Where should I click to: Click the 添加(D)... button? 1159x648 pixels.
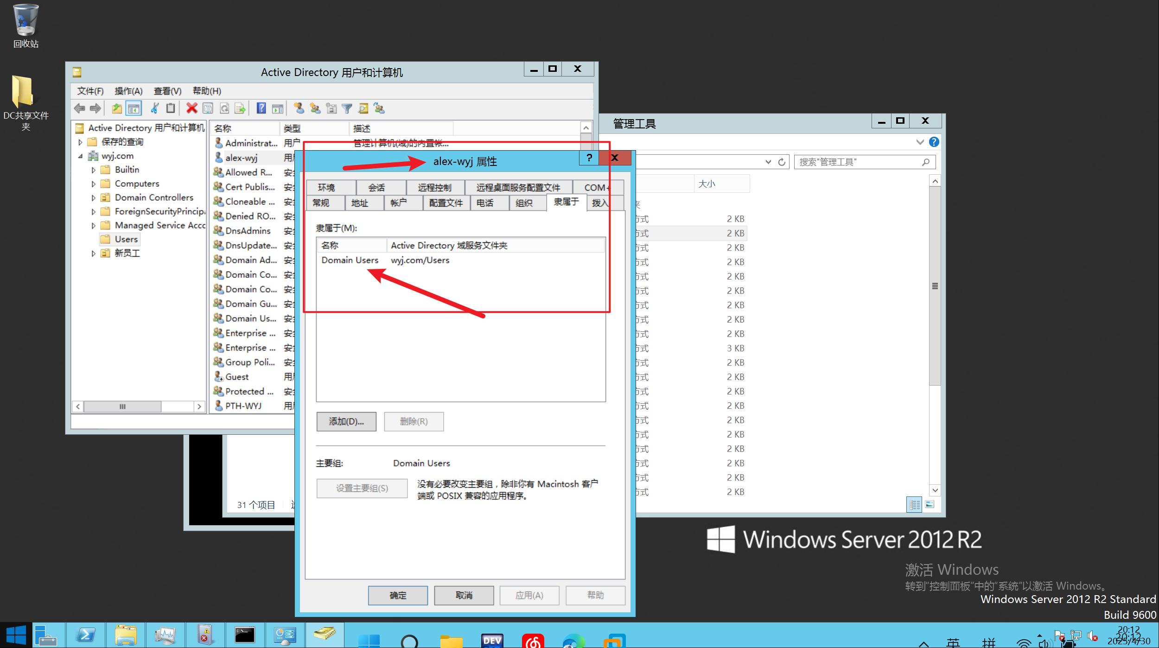click(346, 421)
